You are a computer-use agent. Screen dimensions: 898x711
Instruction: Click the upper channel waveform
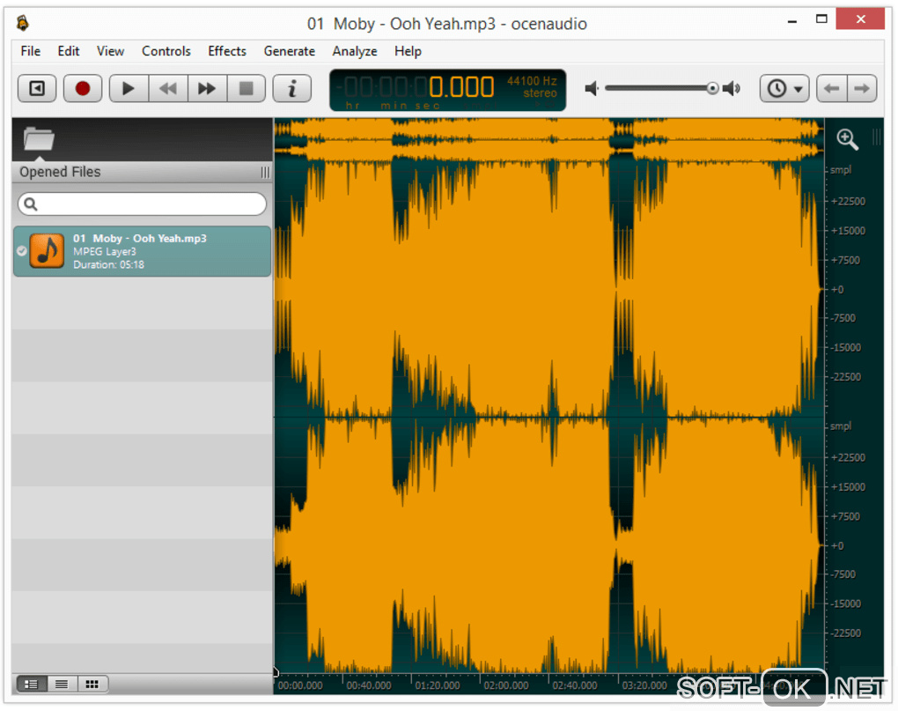coord(549,289)
